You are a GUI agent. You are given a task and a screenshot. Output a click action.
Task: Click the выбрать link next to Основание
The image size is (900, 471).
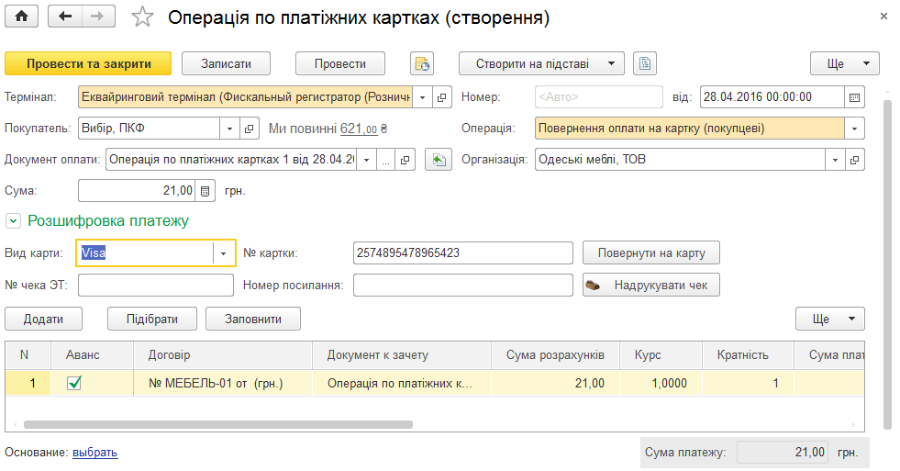(94, 453)
